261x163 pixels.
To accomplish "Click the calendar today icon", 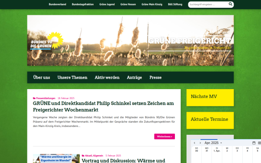I will [254, 143].
